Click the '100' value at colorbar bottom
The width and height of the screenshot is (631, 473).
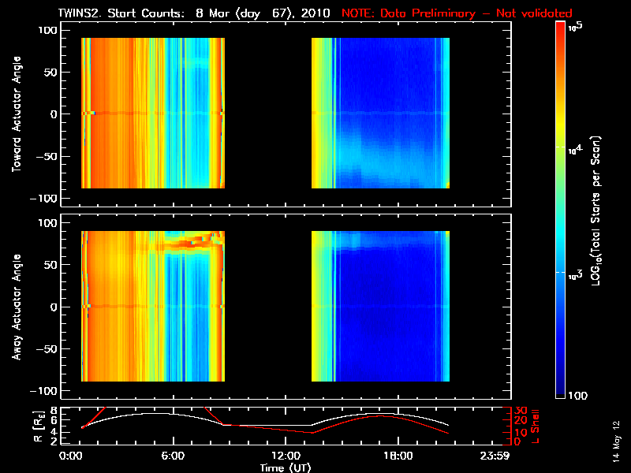tap(577, 396)
